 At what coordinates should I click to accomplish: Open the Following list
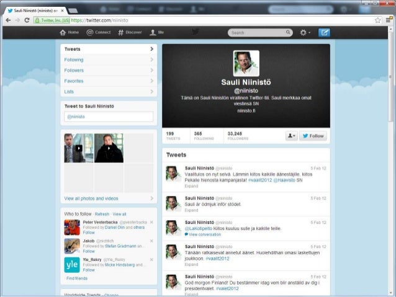(109, 60)
